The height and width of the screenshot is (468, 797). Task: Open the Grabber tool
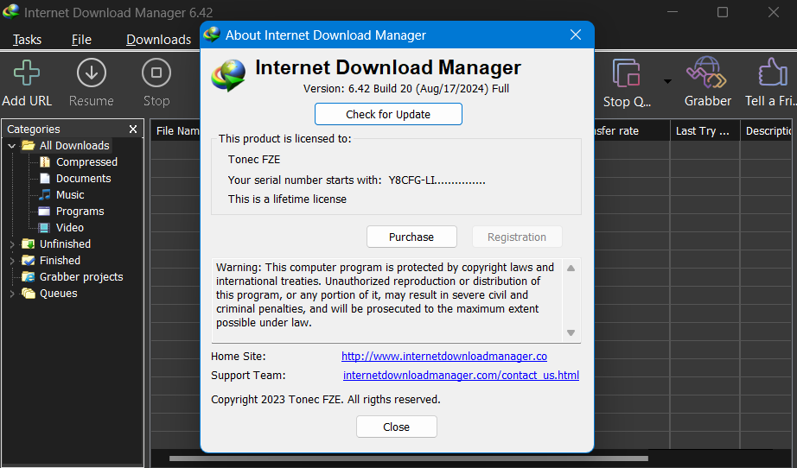708,83
